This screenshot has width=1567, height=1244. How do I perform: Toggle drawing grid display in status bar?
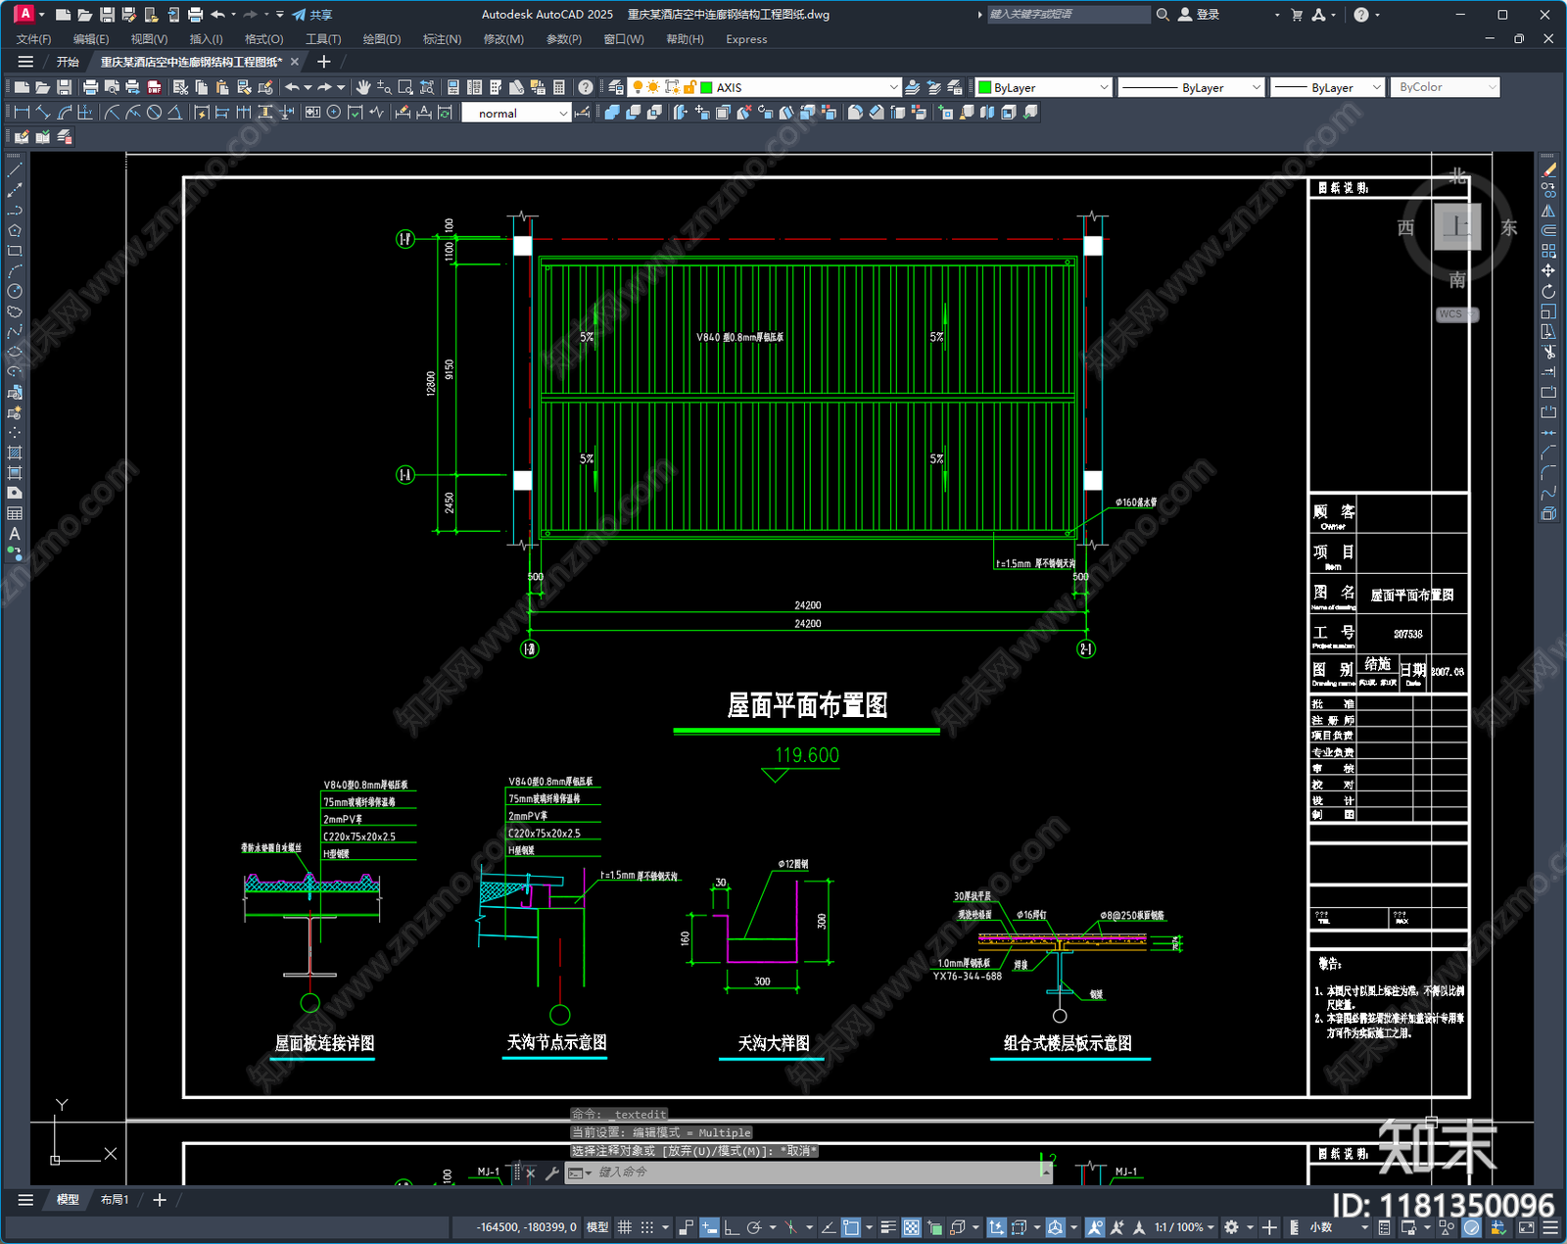pyautogui.click(x=624, y=1227)
